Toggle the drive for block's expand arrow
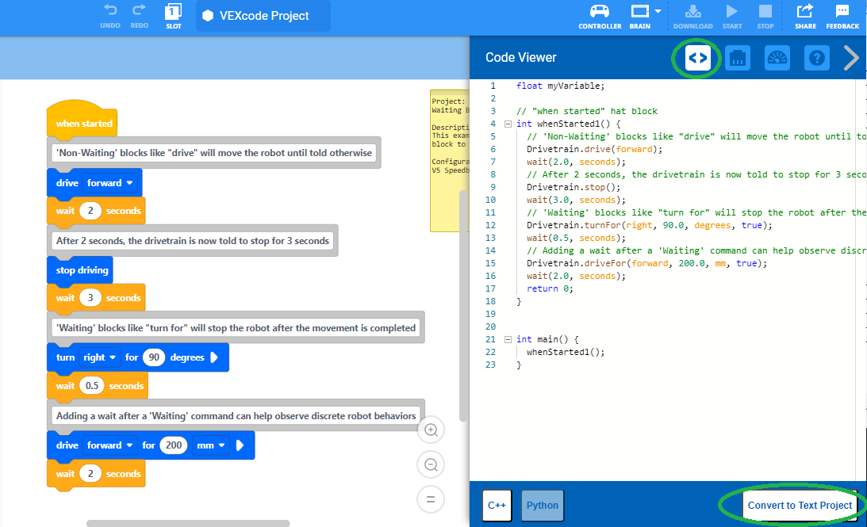Image resolution: width=867 pixels, height=527 pixels. click(x=240, y=445)
